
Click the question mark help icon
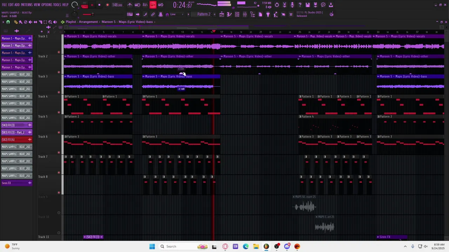click(300, 5)
